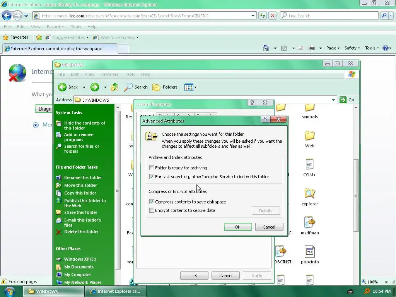Viewport: 396px width, 297px height.
Task: Click the IE RSS feeds icon
Action: (284, 48)
